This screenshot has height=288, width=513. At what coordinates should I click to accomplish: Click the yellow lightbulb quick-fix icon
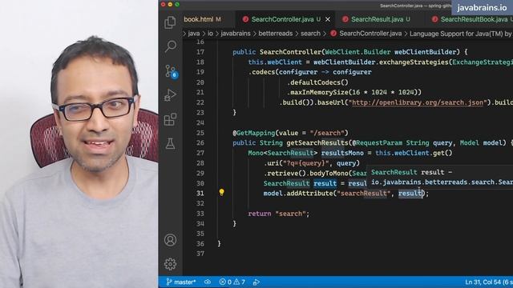point(221,192)
